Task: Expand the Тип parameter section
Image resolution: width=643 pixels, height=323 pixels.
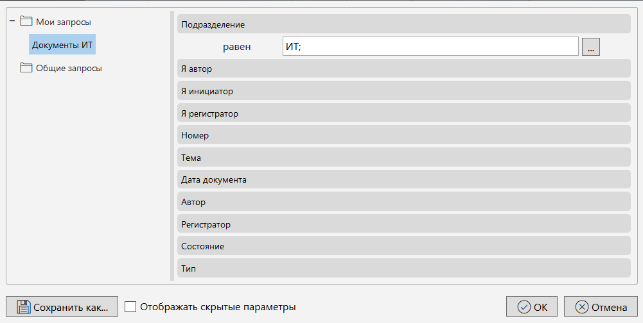Action: coord(403,269)
